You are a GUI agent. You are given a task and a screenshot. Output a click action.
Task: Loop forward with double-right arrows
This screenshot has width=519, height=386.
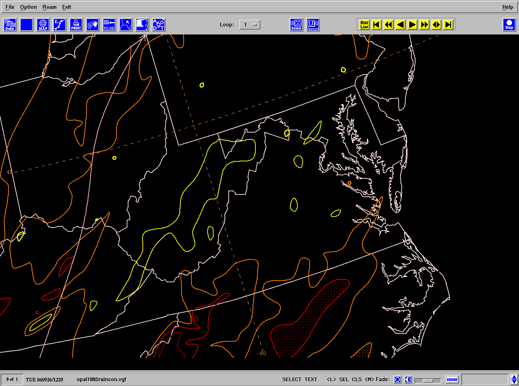tap(424, 25)
